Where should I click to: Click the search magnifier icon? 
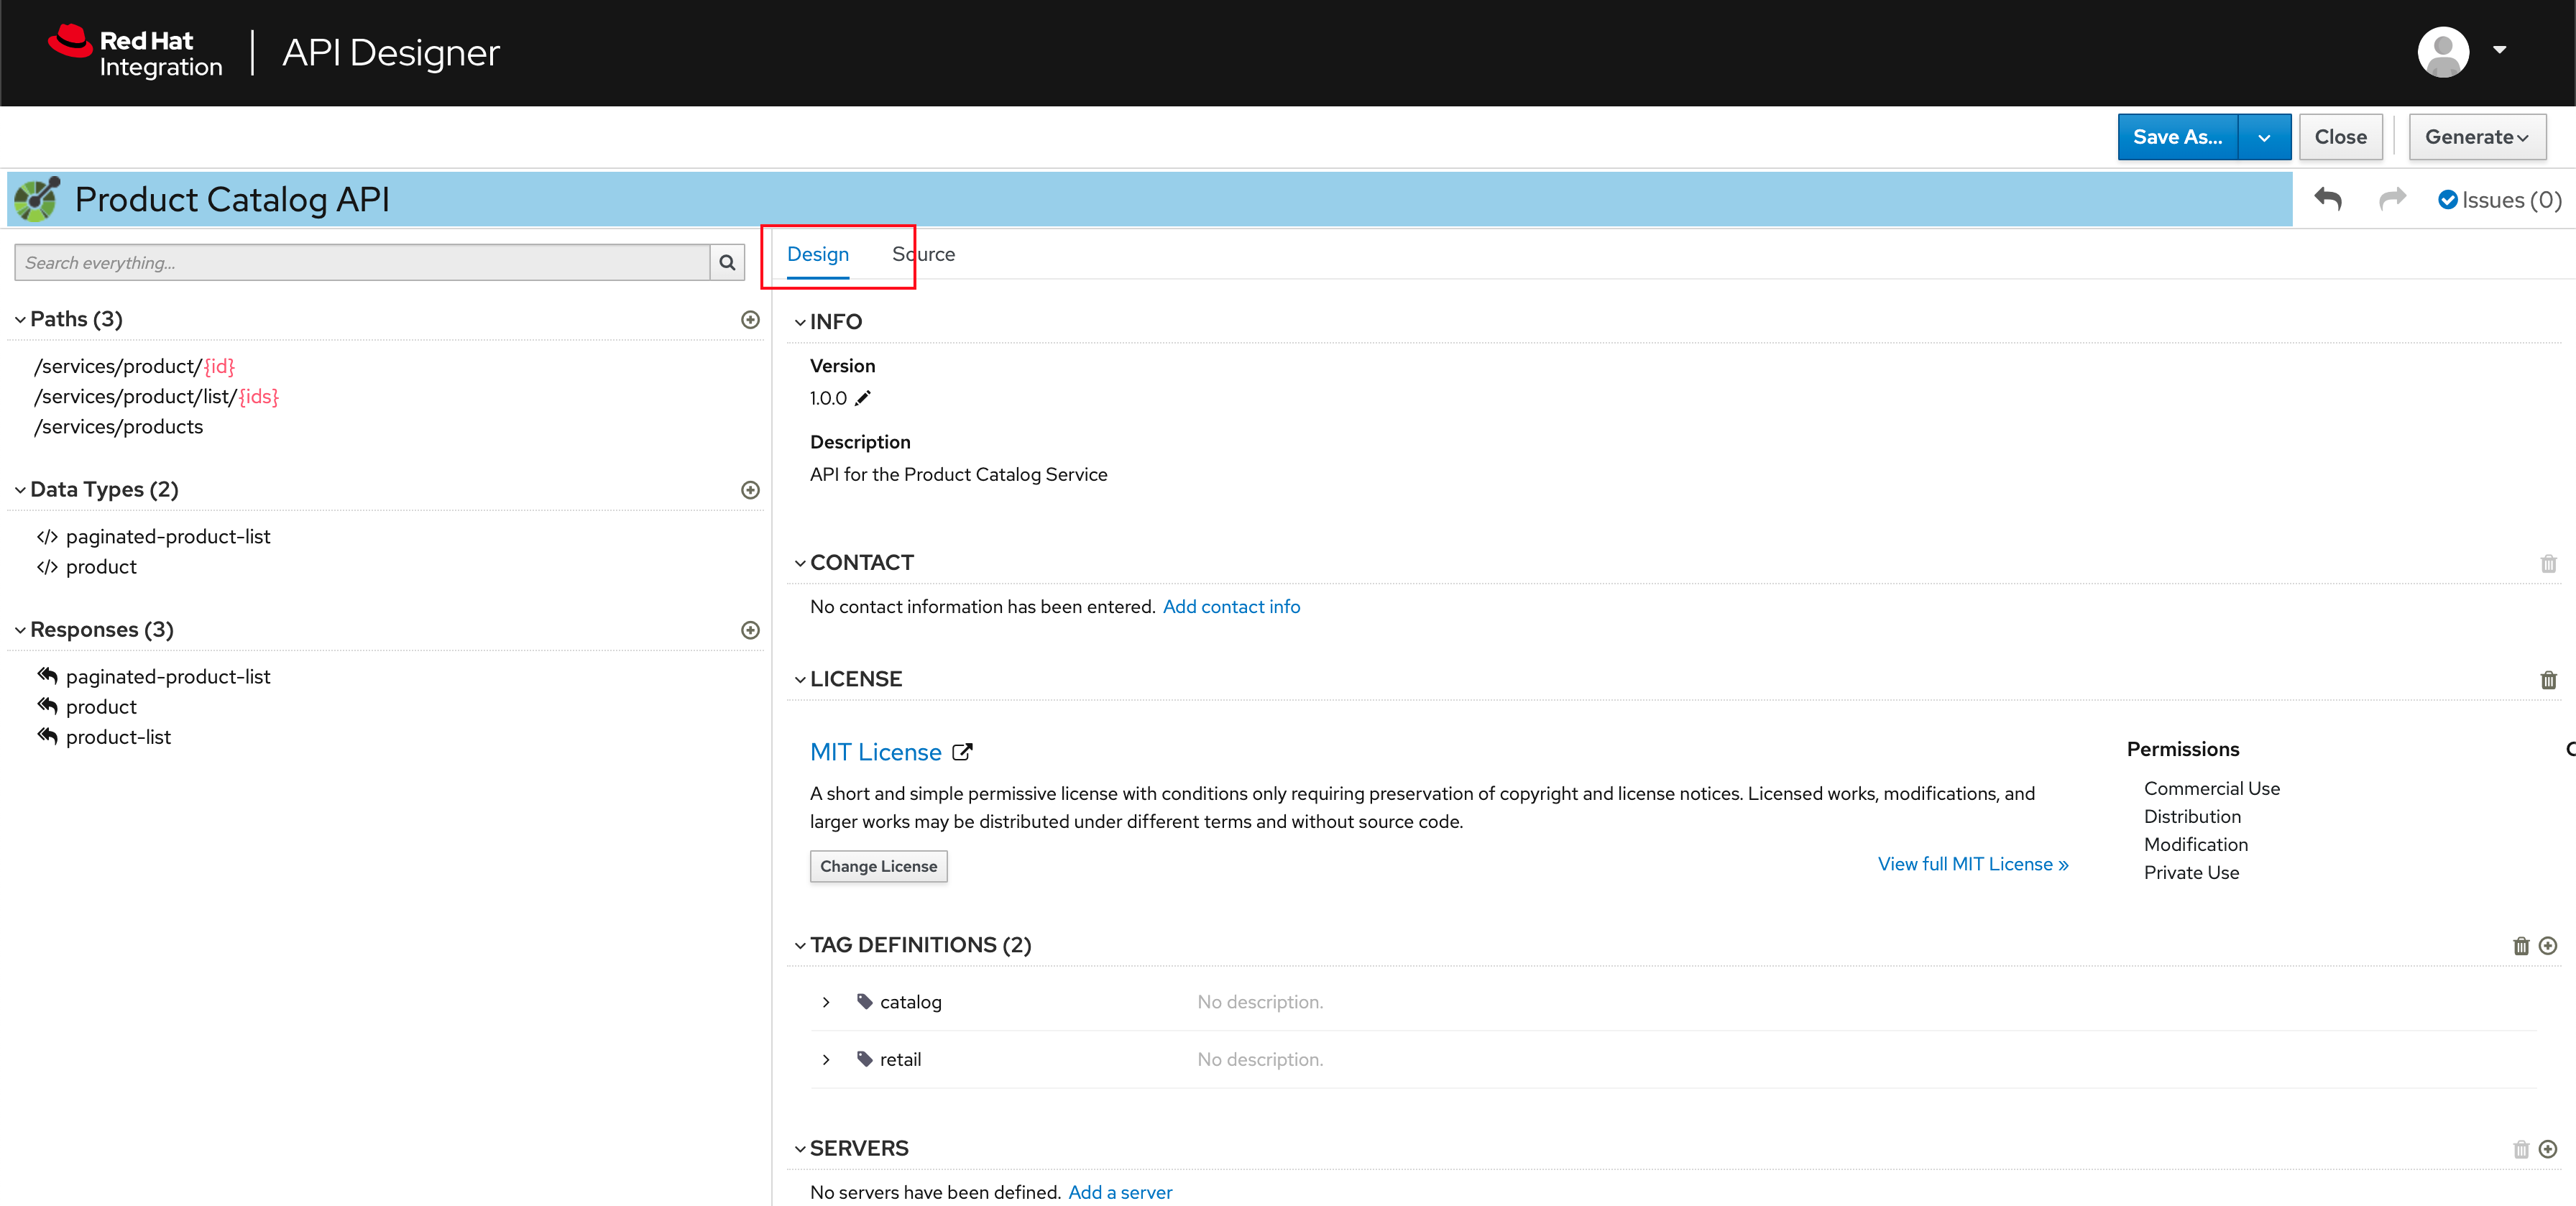coord(727,262)
